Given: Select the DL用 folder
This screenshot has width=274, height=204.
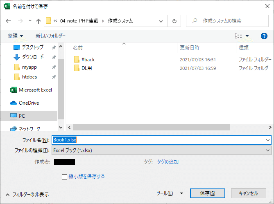Looking at the screenshot, I should [83, 68].
